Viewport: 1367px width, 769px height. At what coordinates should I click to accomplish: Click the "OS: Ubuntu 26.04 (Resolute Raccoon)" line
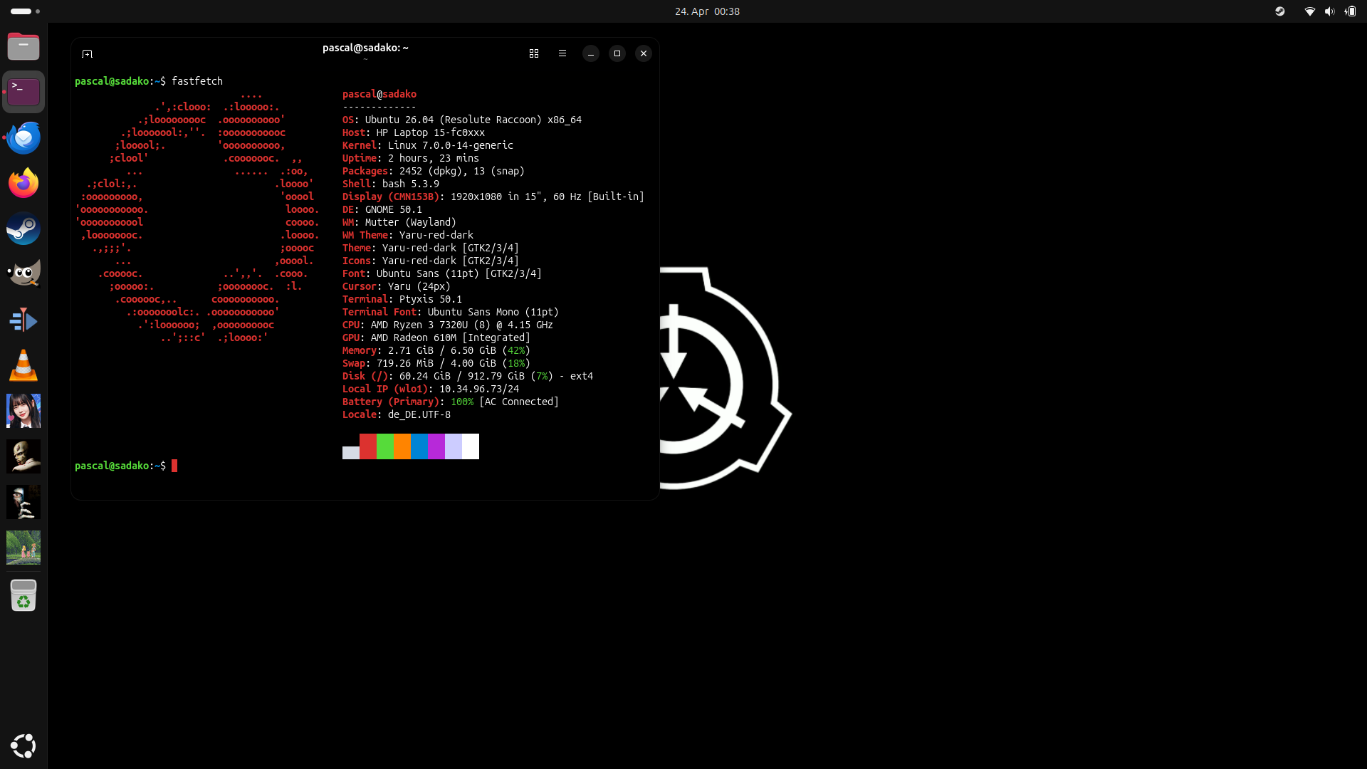462,120
